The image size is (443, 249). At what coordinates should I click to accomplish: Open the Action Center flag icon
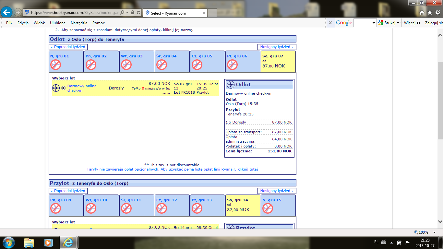click(407, 243)
